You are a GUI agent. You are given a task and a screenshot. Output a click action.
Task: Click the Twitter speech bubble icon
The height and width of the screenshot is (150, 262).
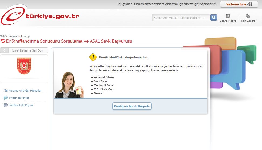click(x=5, y=98)
